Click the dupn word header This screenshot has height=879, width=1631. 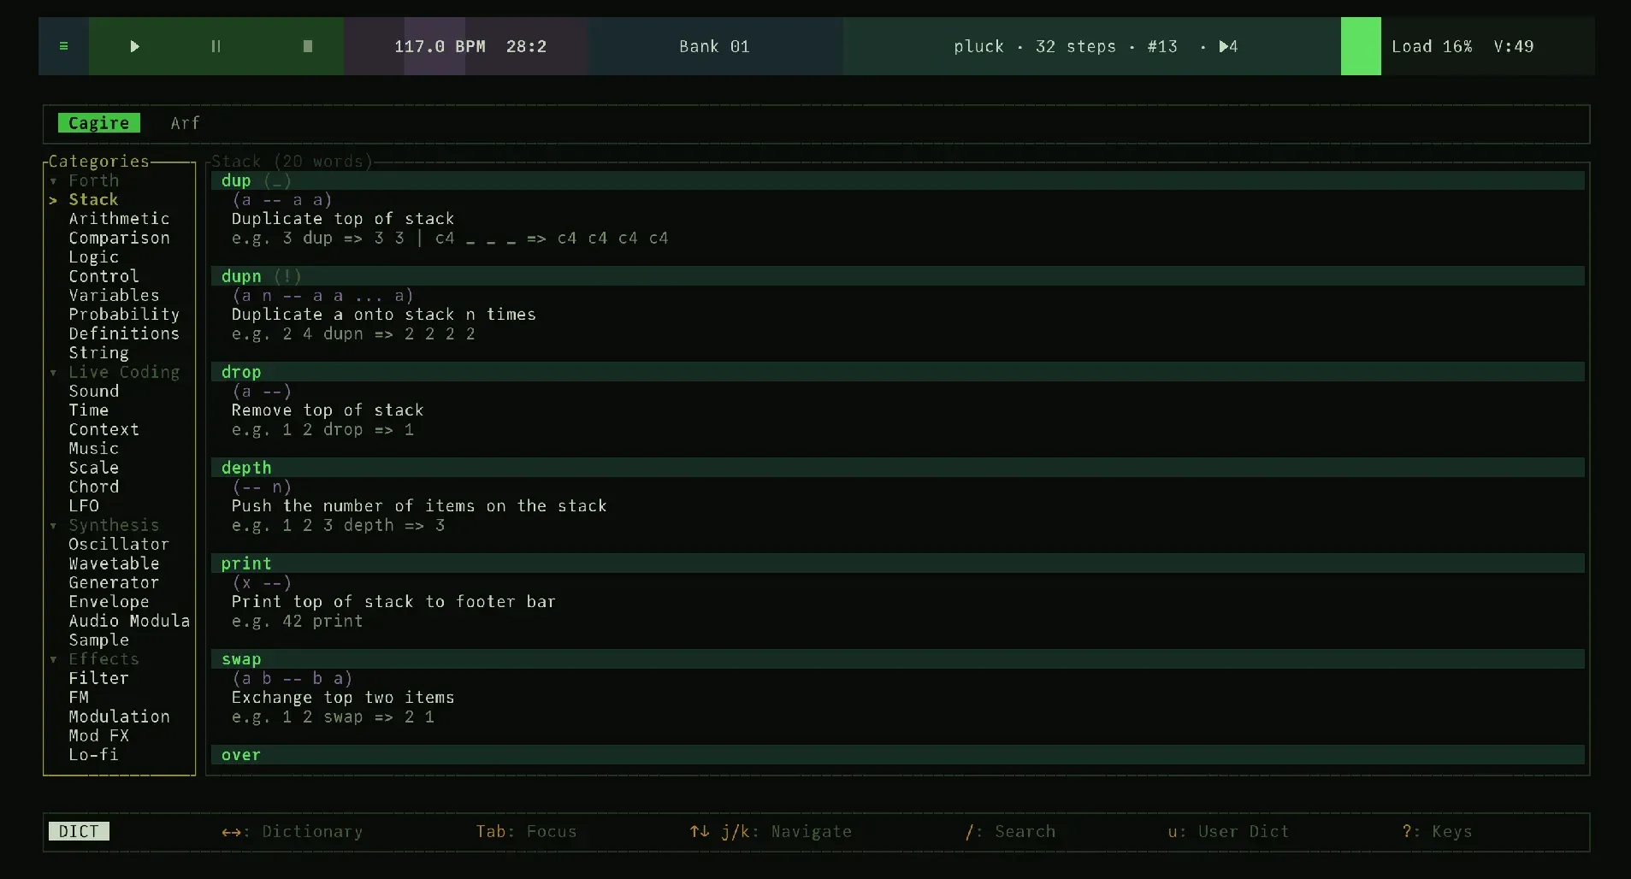(x=898, y=276)
